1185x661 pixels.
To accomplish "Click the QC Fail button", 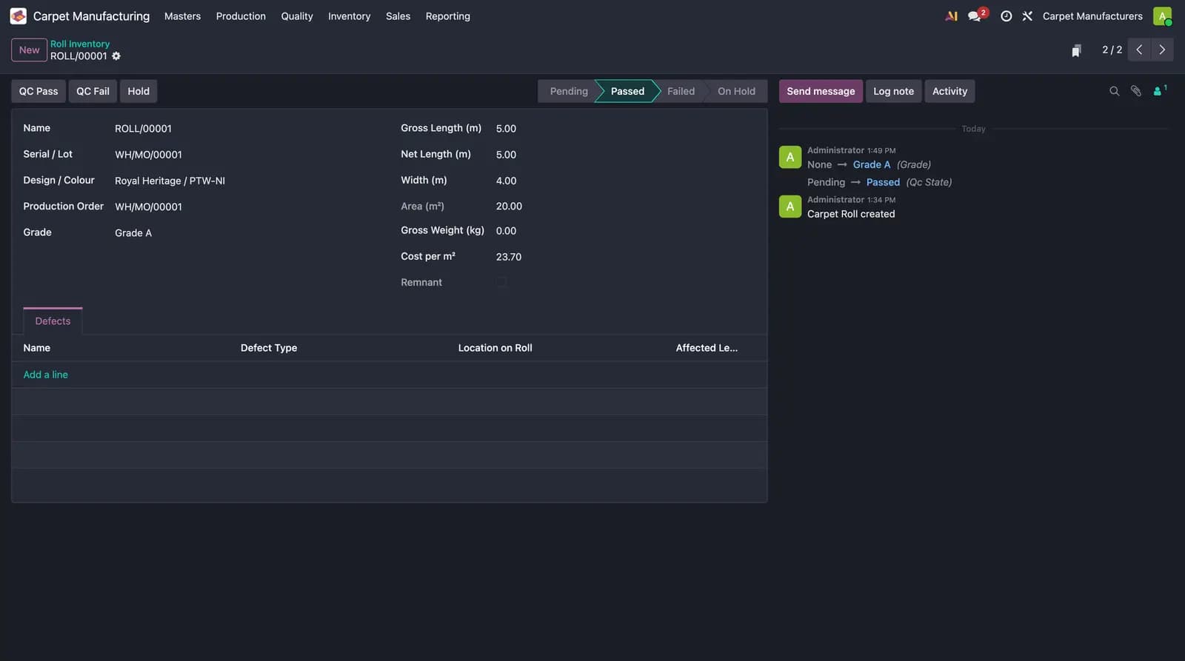I will pyautogui.click(x=93, y=91).
